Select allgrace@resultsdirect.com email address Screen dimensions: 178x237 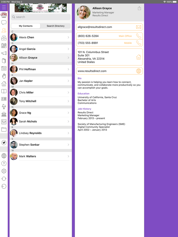point(95,27)
